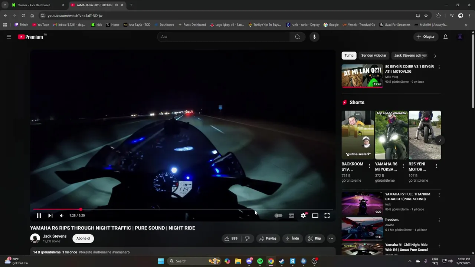Screen dimensions: 475x267
Task: Open the Kick bookmark
Action: 96,25
